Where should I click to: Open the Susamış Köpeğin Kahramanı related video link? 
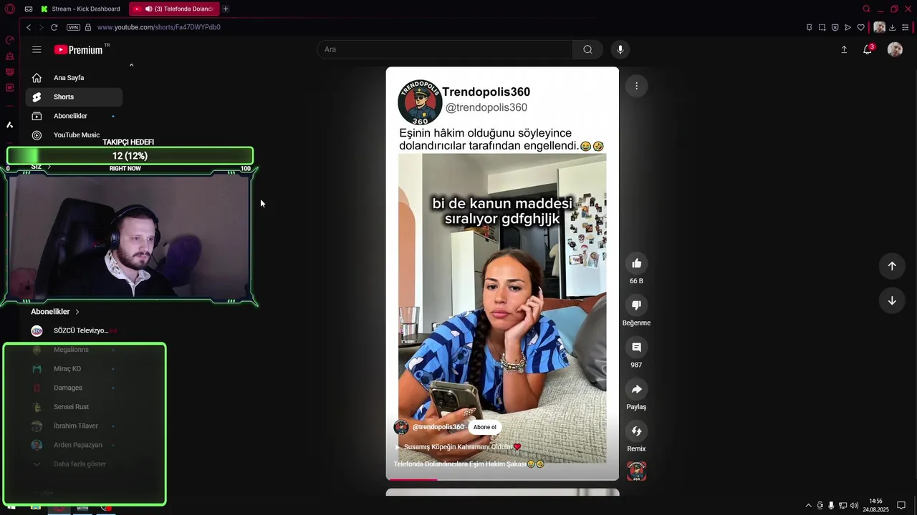[x=458, y=446]
